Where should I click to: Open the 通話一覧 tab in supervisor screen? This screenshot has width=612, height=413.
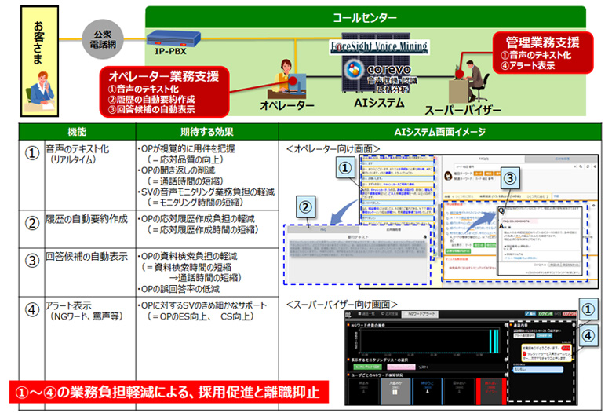366,314
